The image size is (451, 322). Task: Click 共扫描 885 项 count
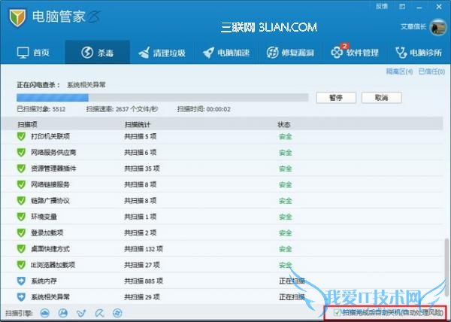144,281
